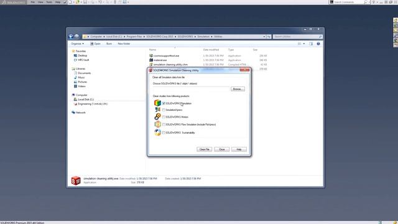Image resolution: width=398 pixels, height=224 pixels.
Task: Open the Videos library
Action: point(81,86)
